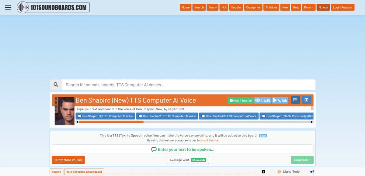Open the Help / Tutorial button

(240, 101)
